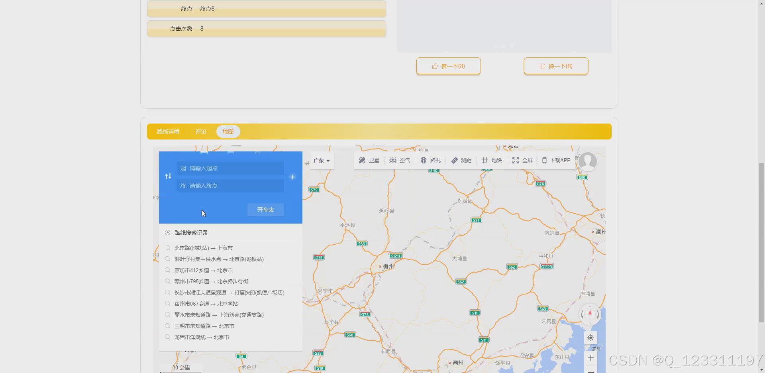This screenshot has width=765, height=373.
Task: Show Air quality (空气) layer
Action: click(400, 160)
